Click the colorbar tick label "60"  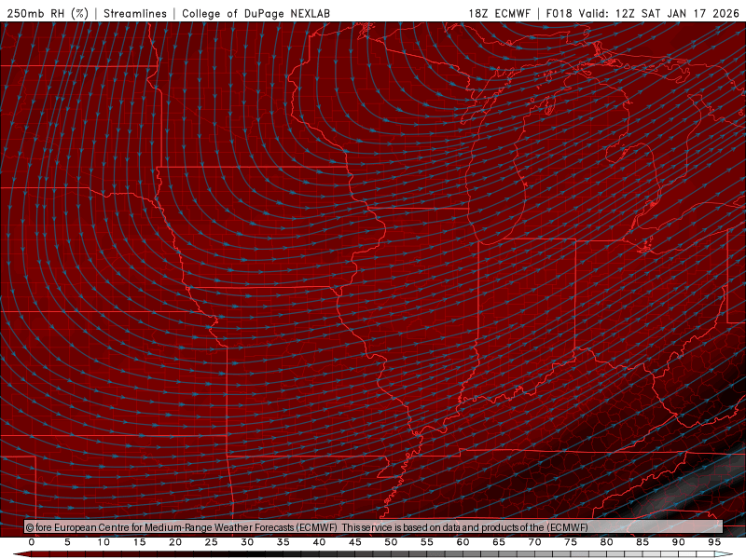click(x=463, y=542)
